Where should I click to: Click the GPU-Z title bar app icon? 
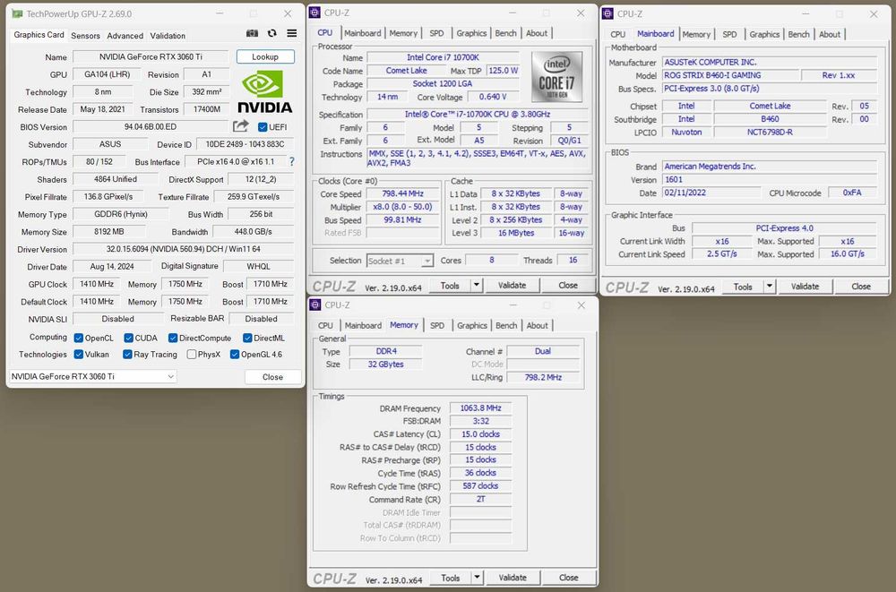[x=17, y=13]
